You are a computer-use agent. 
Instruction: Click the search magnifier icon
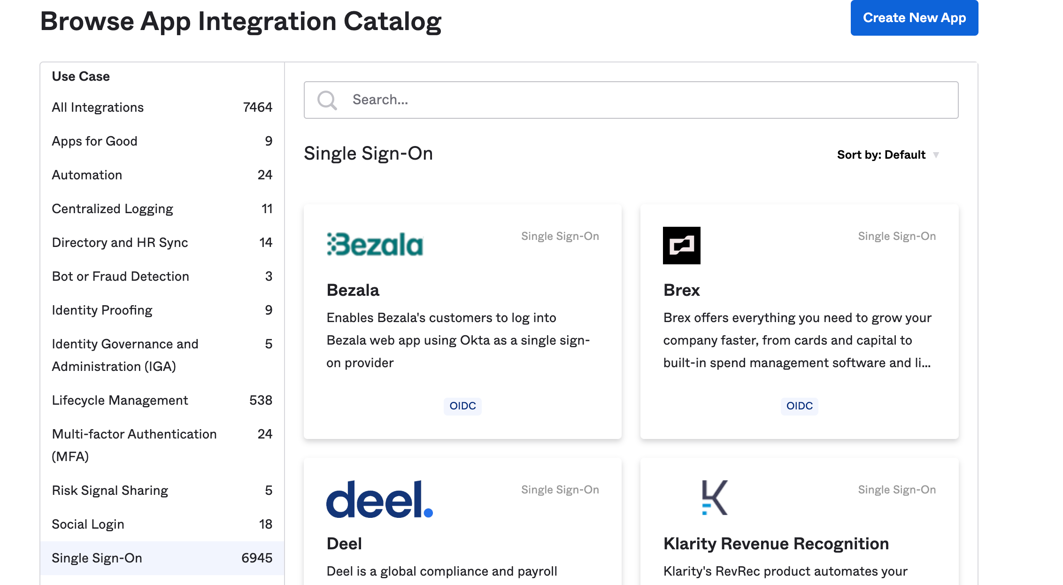pos(327,100)
